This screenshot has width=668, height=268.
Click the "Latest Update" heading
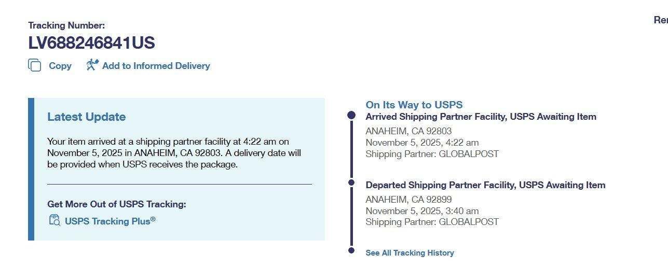click(x=86, y=117)
